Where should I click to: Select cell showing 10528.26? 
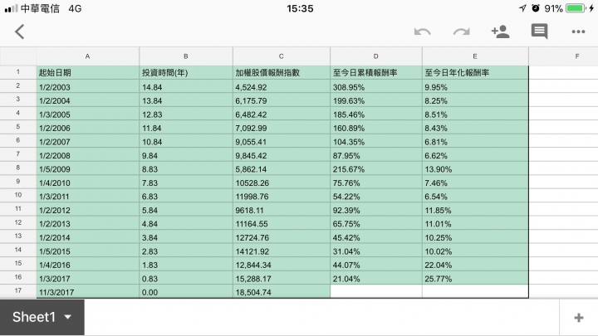tap(282, 183)
